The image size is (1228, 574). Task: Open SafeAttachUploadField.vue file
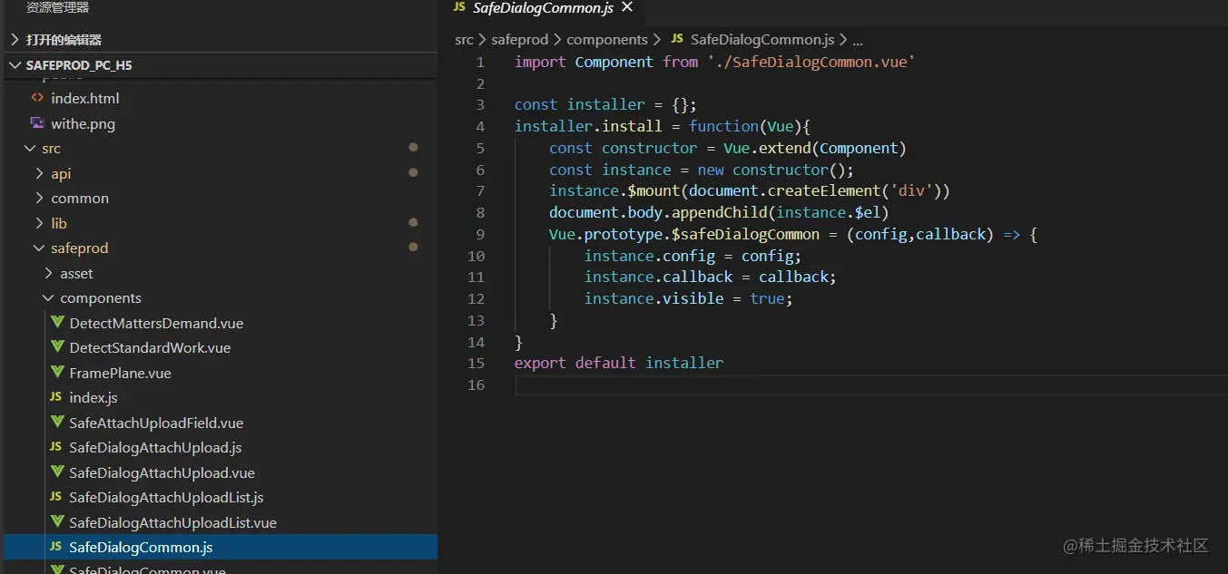coord(156,423)
